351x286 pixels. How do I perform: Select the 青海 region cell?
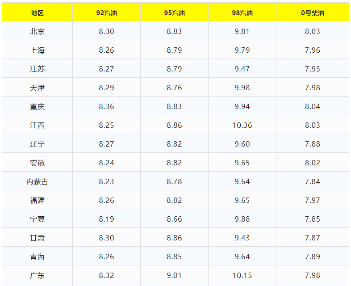click(37, 257)
